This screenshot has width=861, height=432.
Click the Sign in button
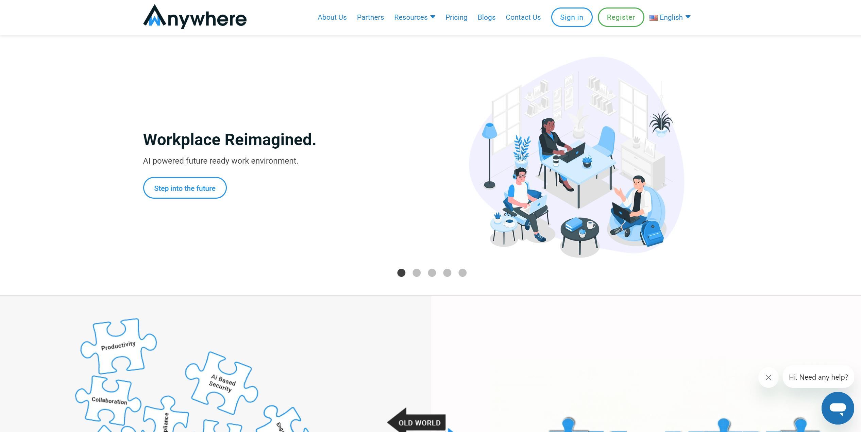571,17
